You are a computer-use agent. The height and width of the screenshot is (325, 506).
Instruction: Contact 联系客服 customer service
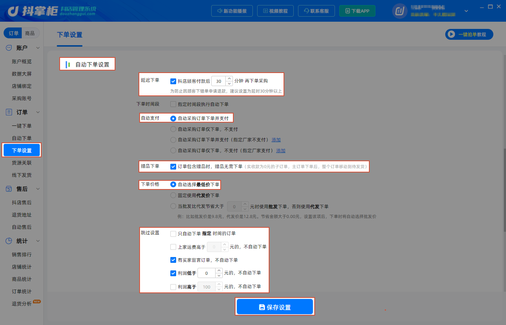click(x=316, y=11)
